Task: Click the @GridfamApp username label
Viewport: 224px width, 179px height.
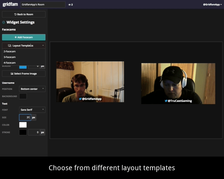Action: click(x=92, y=99)
